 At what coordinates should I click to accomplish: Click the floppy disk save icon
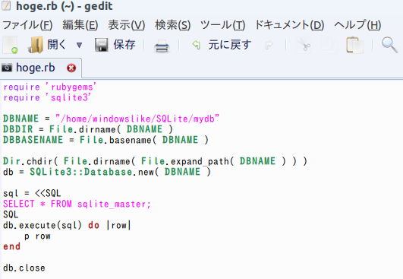click(x=102, y=45)
